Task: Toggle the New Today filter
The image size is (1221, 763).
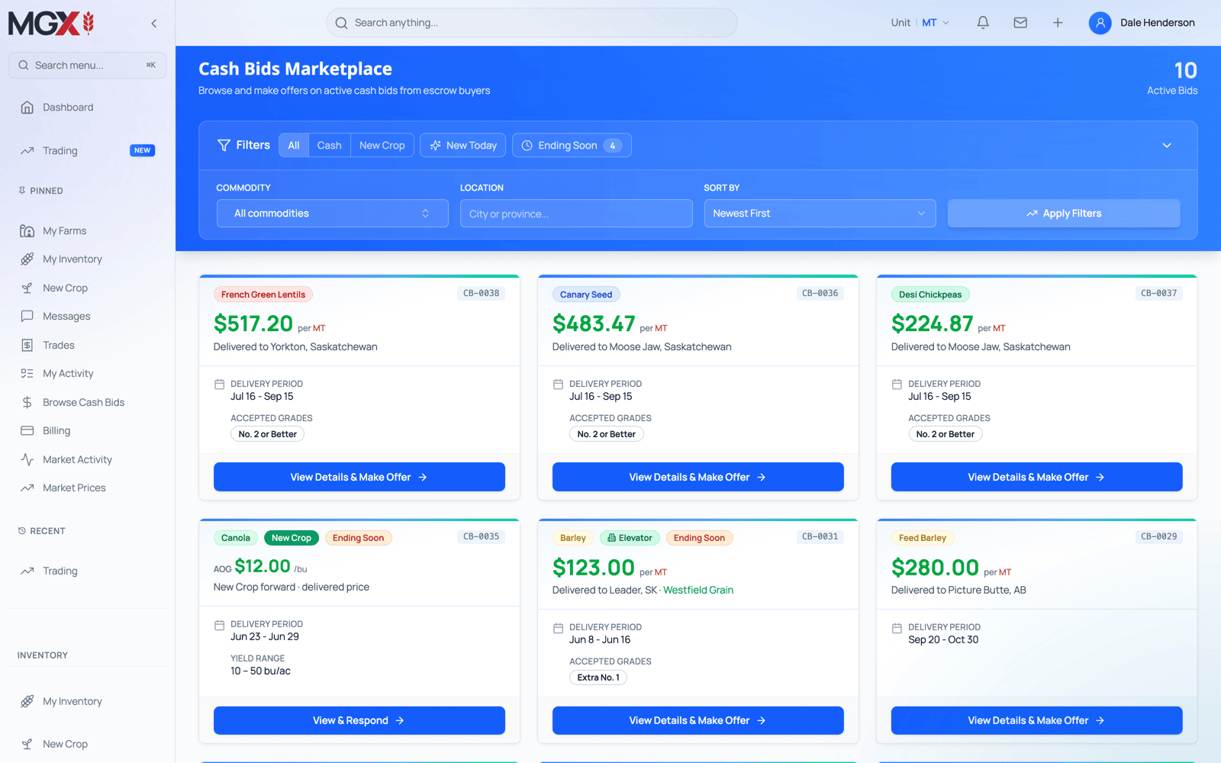Action: tap(463, 146)
